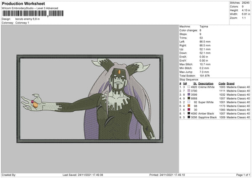Select the Colors count 9
Image resolution: width=252 pixels, height=178 pixels.
[243, 7]
